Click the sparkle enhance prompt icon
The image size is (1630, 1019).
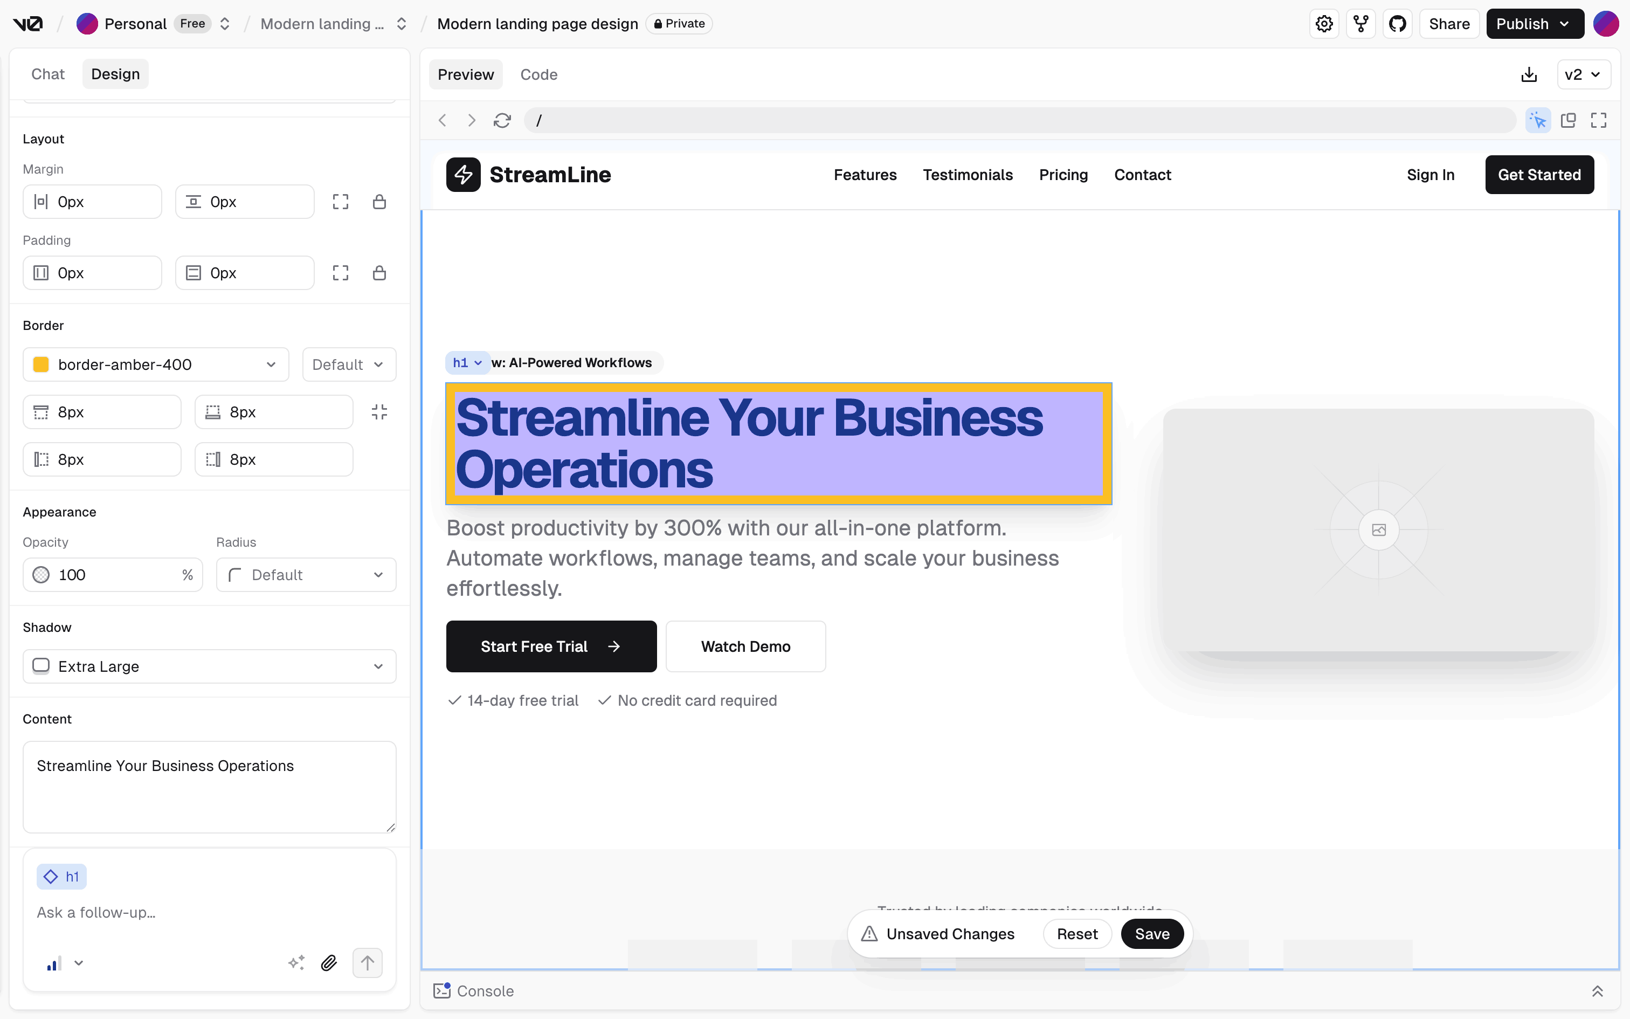pos(296,963)
